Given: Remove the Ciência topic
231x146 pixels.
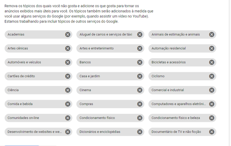Looking at the screenshot, I should 68,90.
